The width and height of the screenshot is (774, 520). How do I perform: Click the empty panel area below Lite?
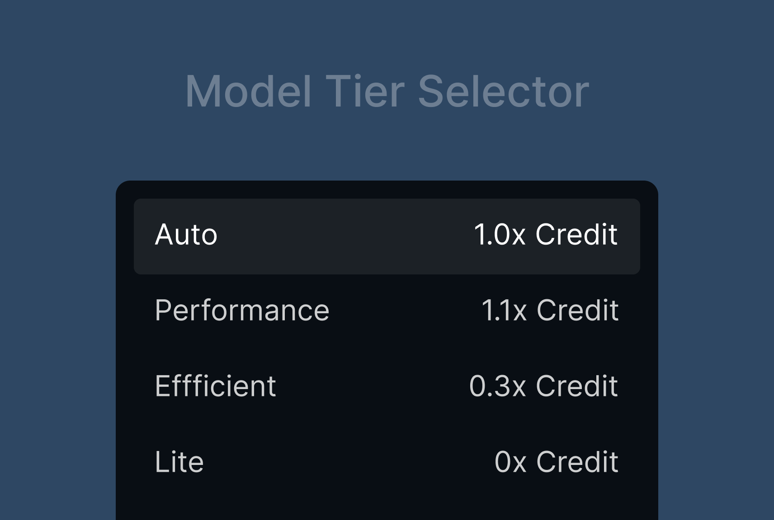pos(387,503)
